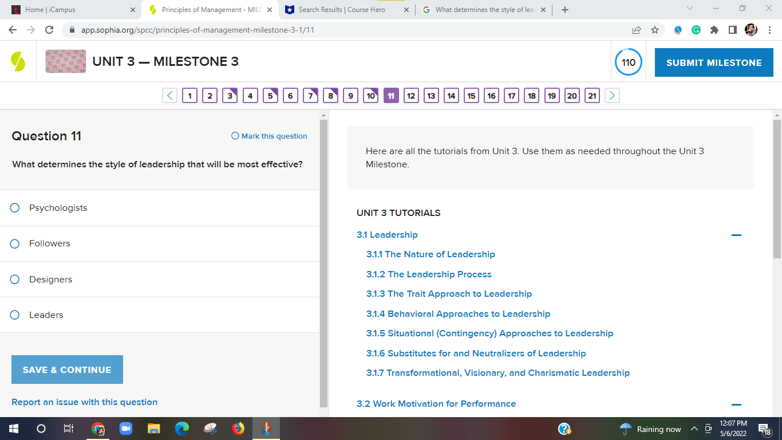Viewport: 782px width, 440px height.
Task: Click the browser forward arrow
Action: pyautogui.click(x=31, y=30)
